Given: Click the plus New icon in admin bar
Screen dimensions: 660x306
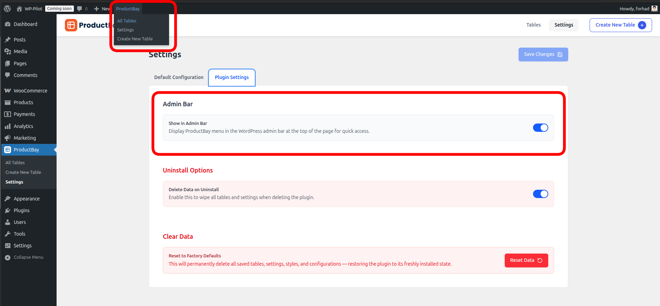Looking at the screenshot, I should click(x=97, y=9).
